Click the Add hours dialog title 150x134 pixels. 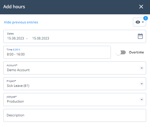coord(14,7)
